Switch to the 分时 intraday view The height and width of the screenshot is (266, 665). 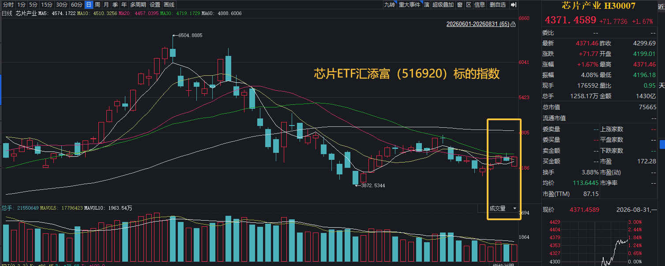coord(8,5)
